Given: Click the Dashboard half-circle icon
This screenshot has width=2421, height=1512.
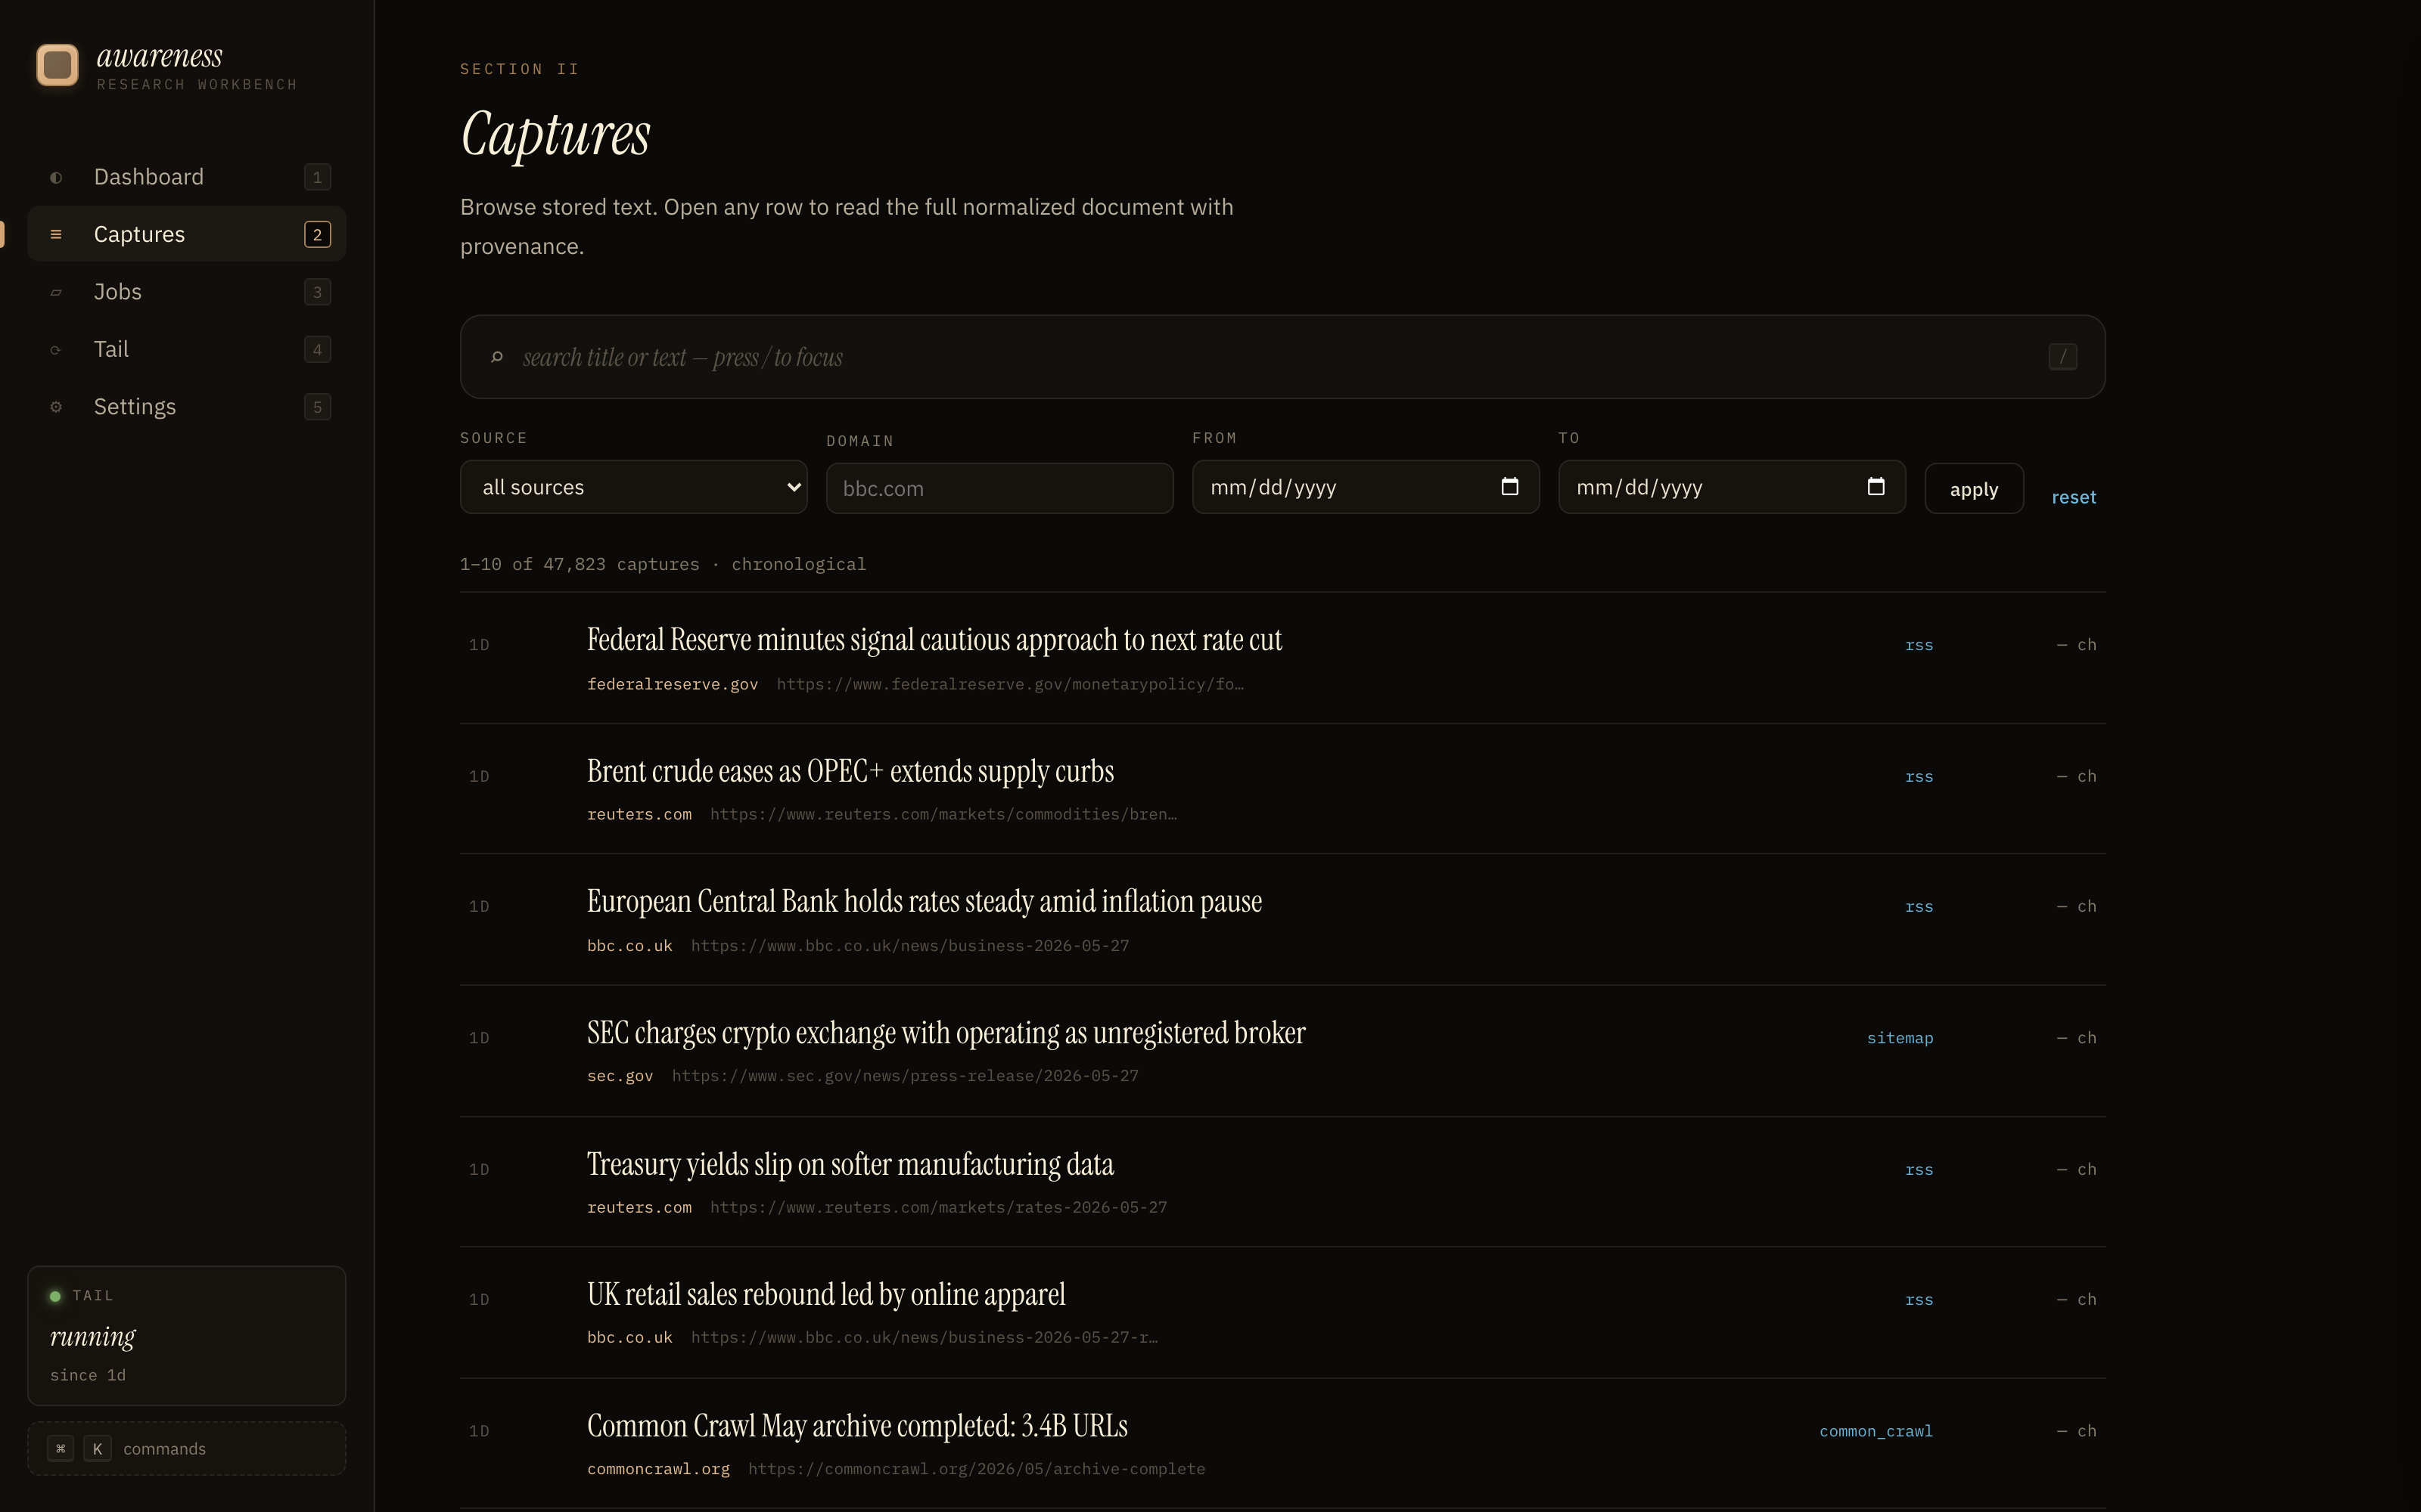Looking at the screenshot, I should pos(56,178).
